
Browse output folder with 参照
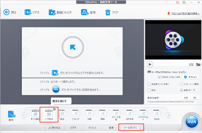pos(186,98)
